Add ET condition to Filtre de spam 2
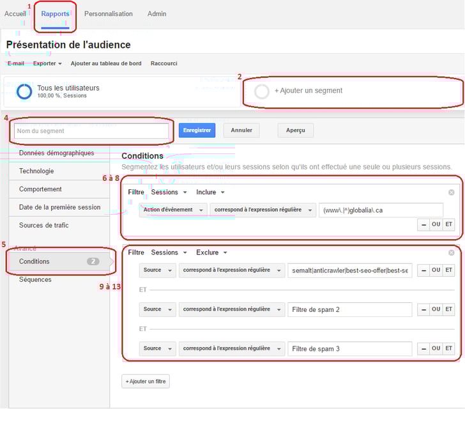The width and height of the screenshot is (465, 434). coord(449,309)
